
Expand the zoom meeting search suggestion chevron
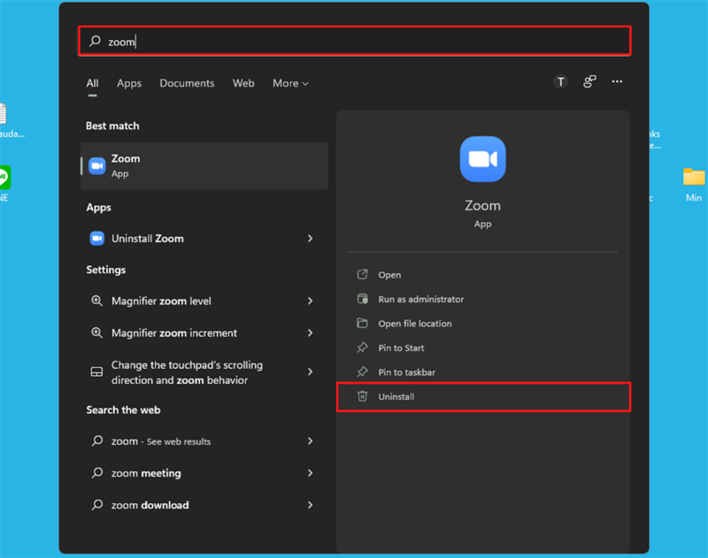point(309,473)
